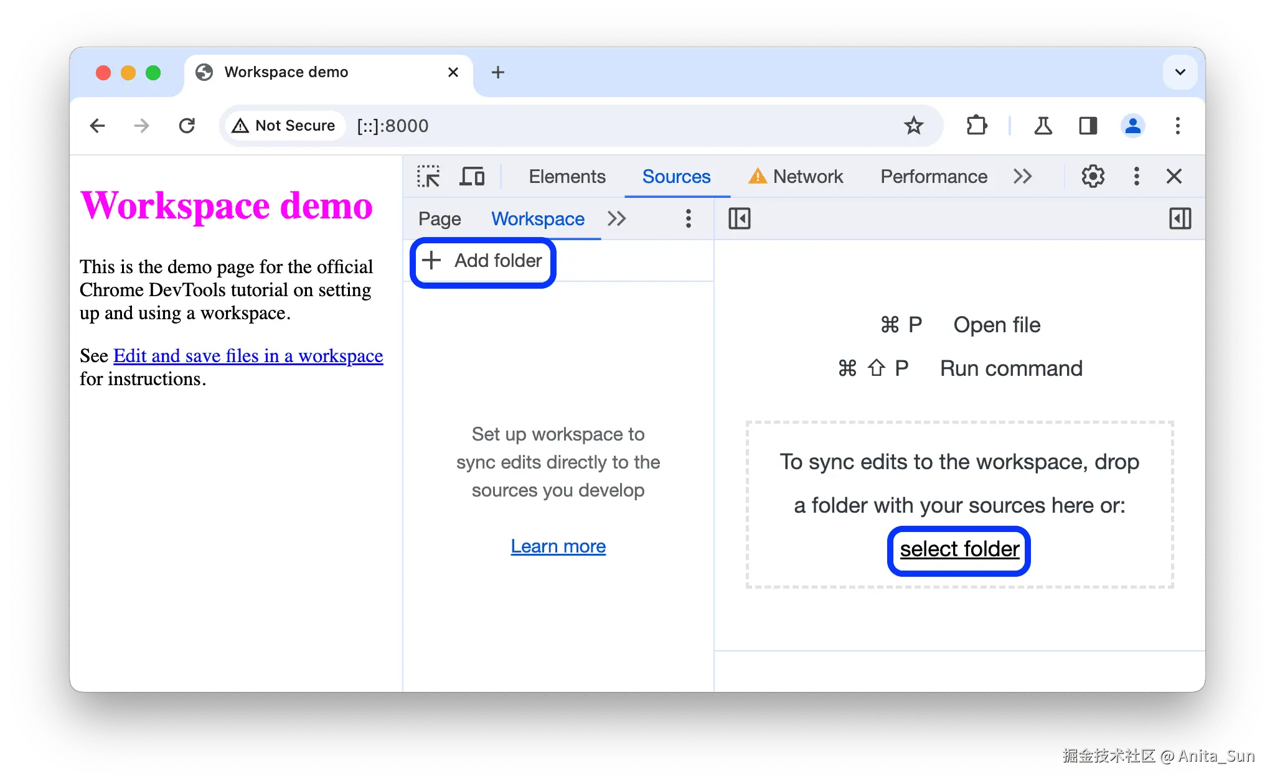The width and height of the screenshot is (1275, 784).
Task: Click the Add folder button
Action: coord(482,261)
